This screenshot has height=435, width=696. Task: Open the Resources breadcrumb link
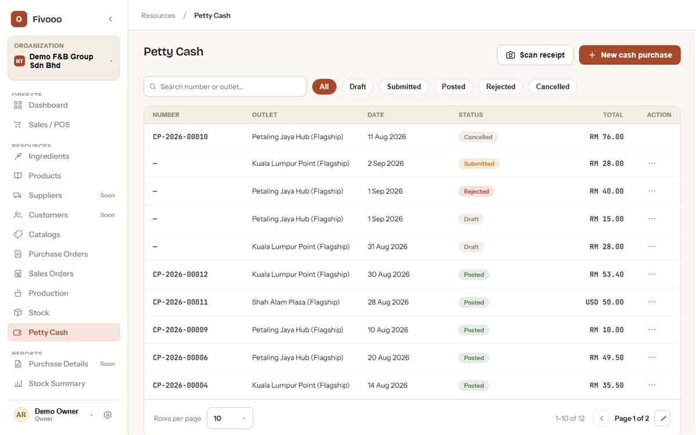coord(158,16)
